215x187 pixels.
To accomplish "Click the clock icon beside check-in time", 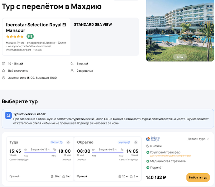I will click(4, 78).
